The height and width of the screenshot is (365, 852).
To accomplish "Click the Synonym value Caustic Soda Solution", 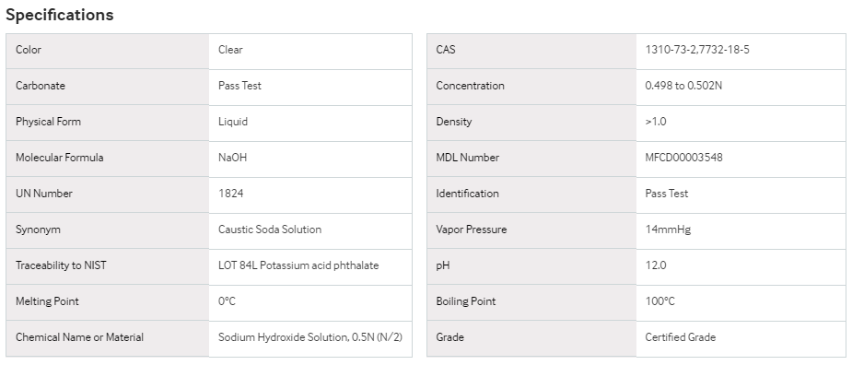I will (270, 229).
